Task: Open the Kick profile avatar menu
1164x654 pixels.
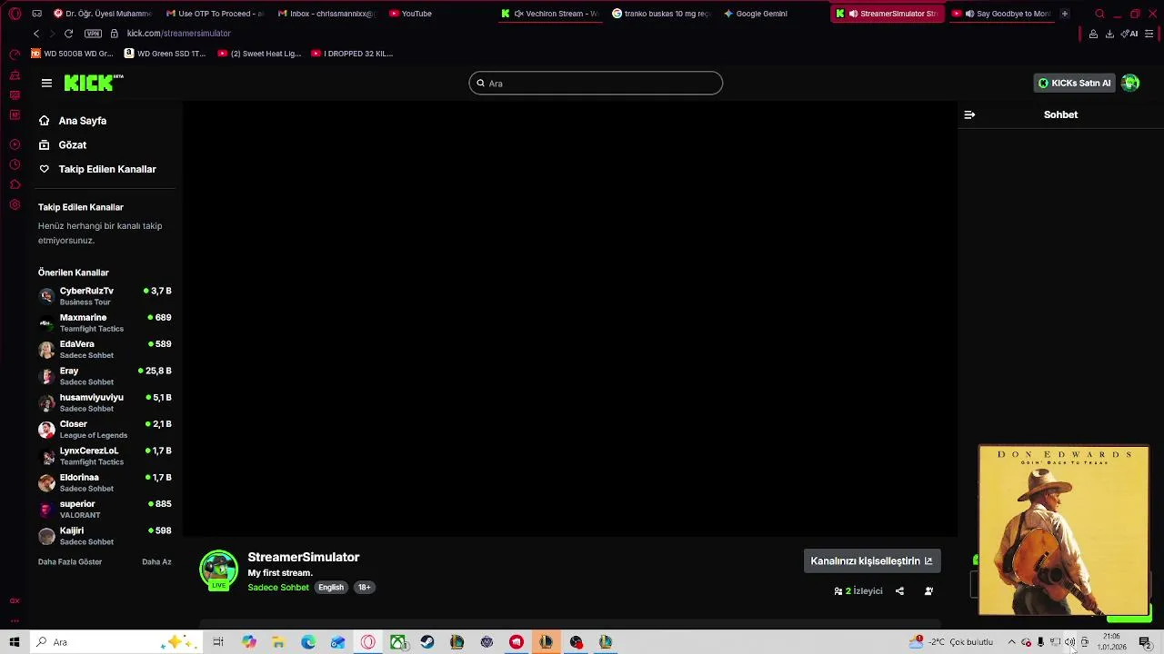Action: point(1130,83)
